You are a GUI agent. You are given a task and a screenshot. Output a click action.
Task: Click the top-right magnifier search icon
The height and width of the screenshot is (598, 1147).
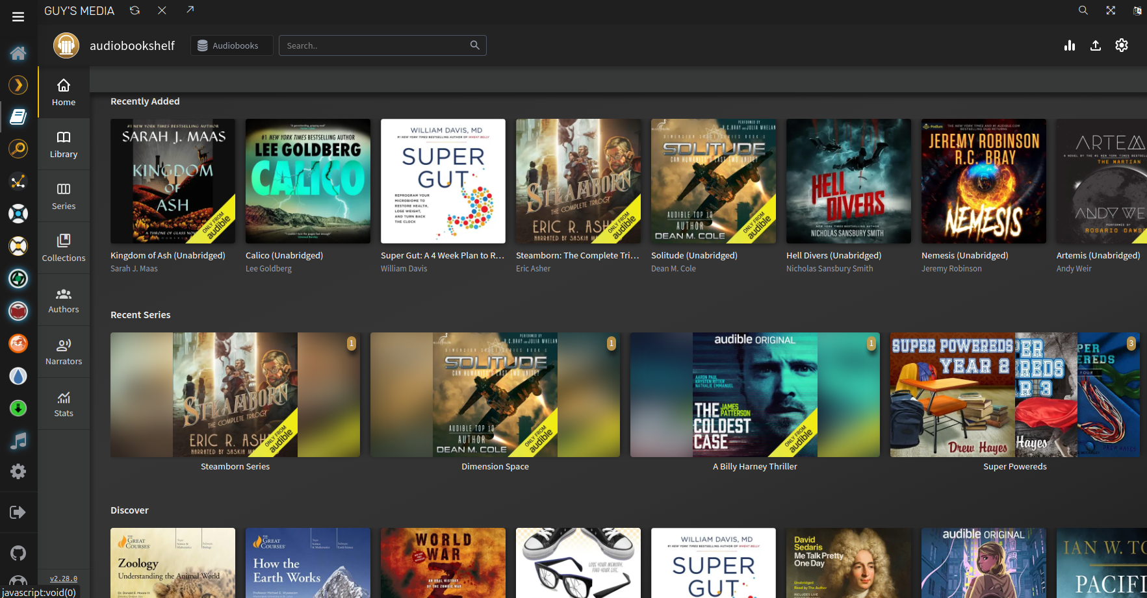point(1083,10)
